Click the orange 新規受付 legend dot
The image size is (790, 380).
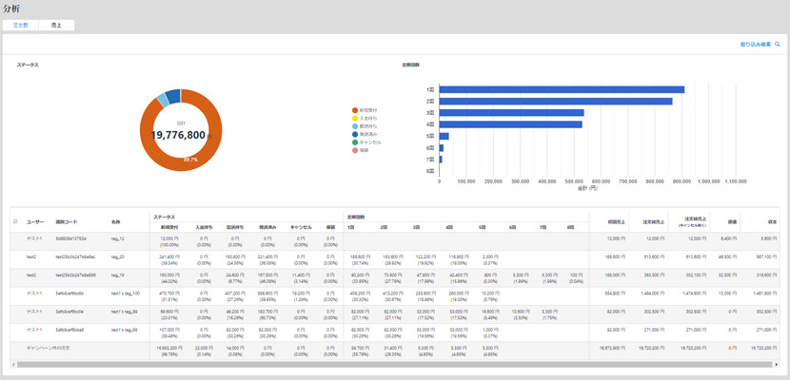click(355, 110)
